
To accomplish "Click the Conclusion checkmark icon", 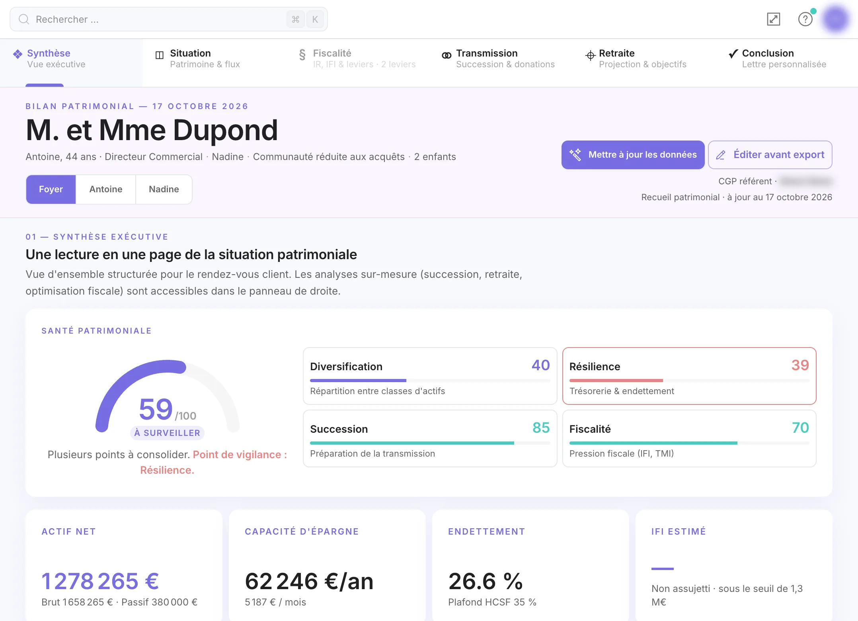I will pyautogui.click(x=733, y=54).
